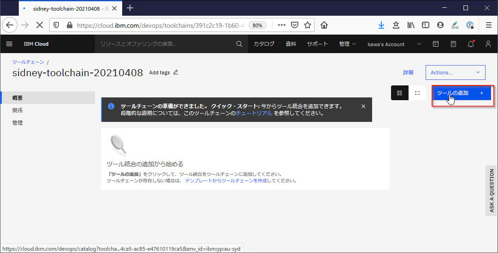Open the page actions three-dots menu

[281, 25]
